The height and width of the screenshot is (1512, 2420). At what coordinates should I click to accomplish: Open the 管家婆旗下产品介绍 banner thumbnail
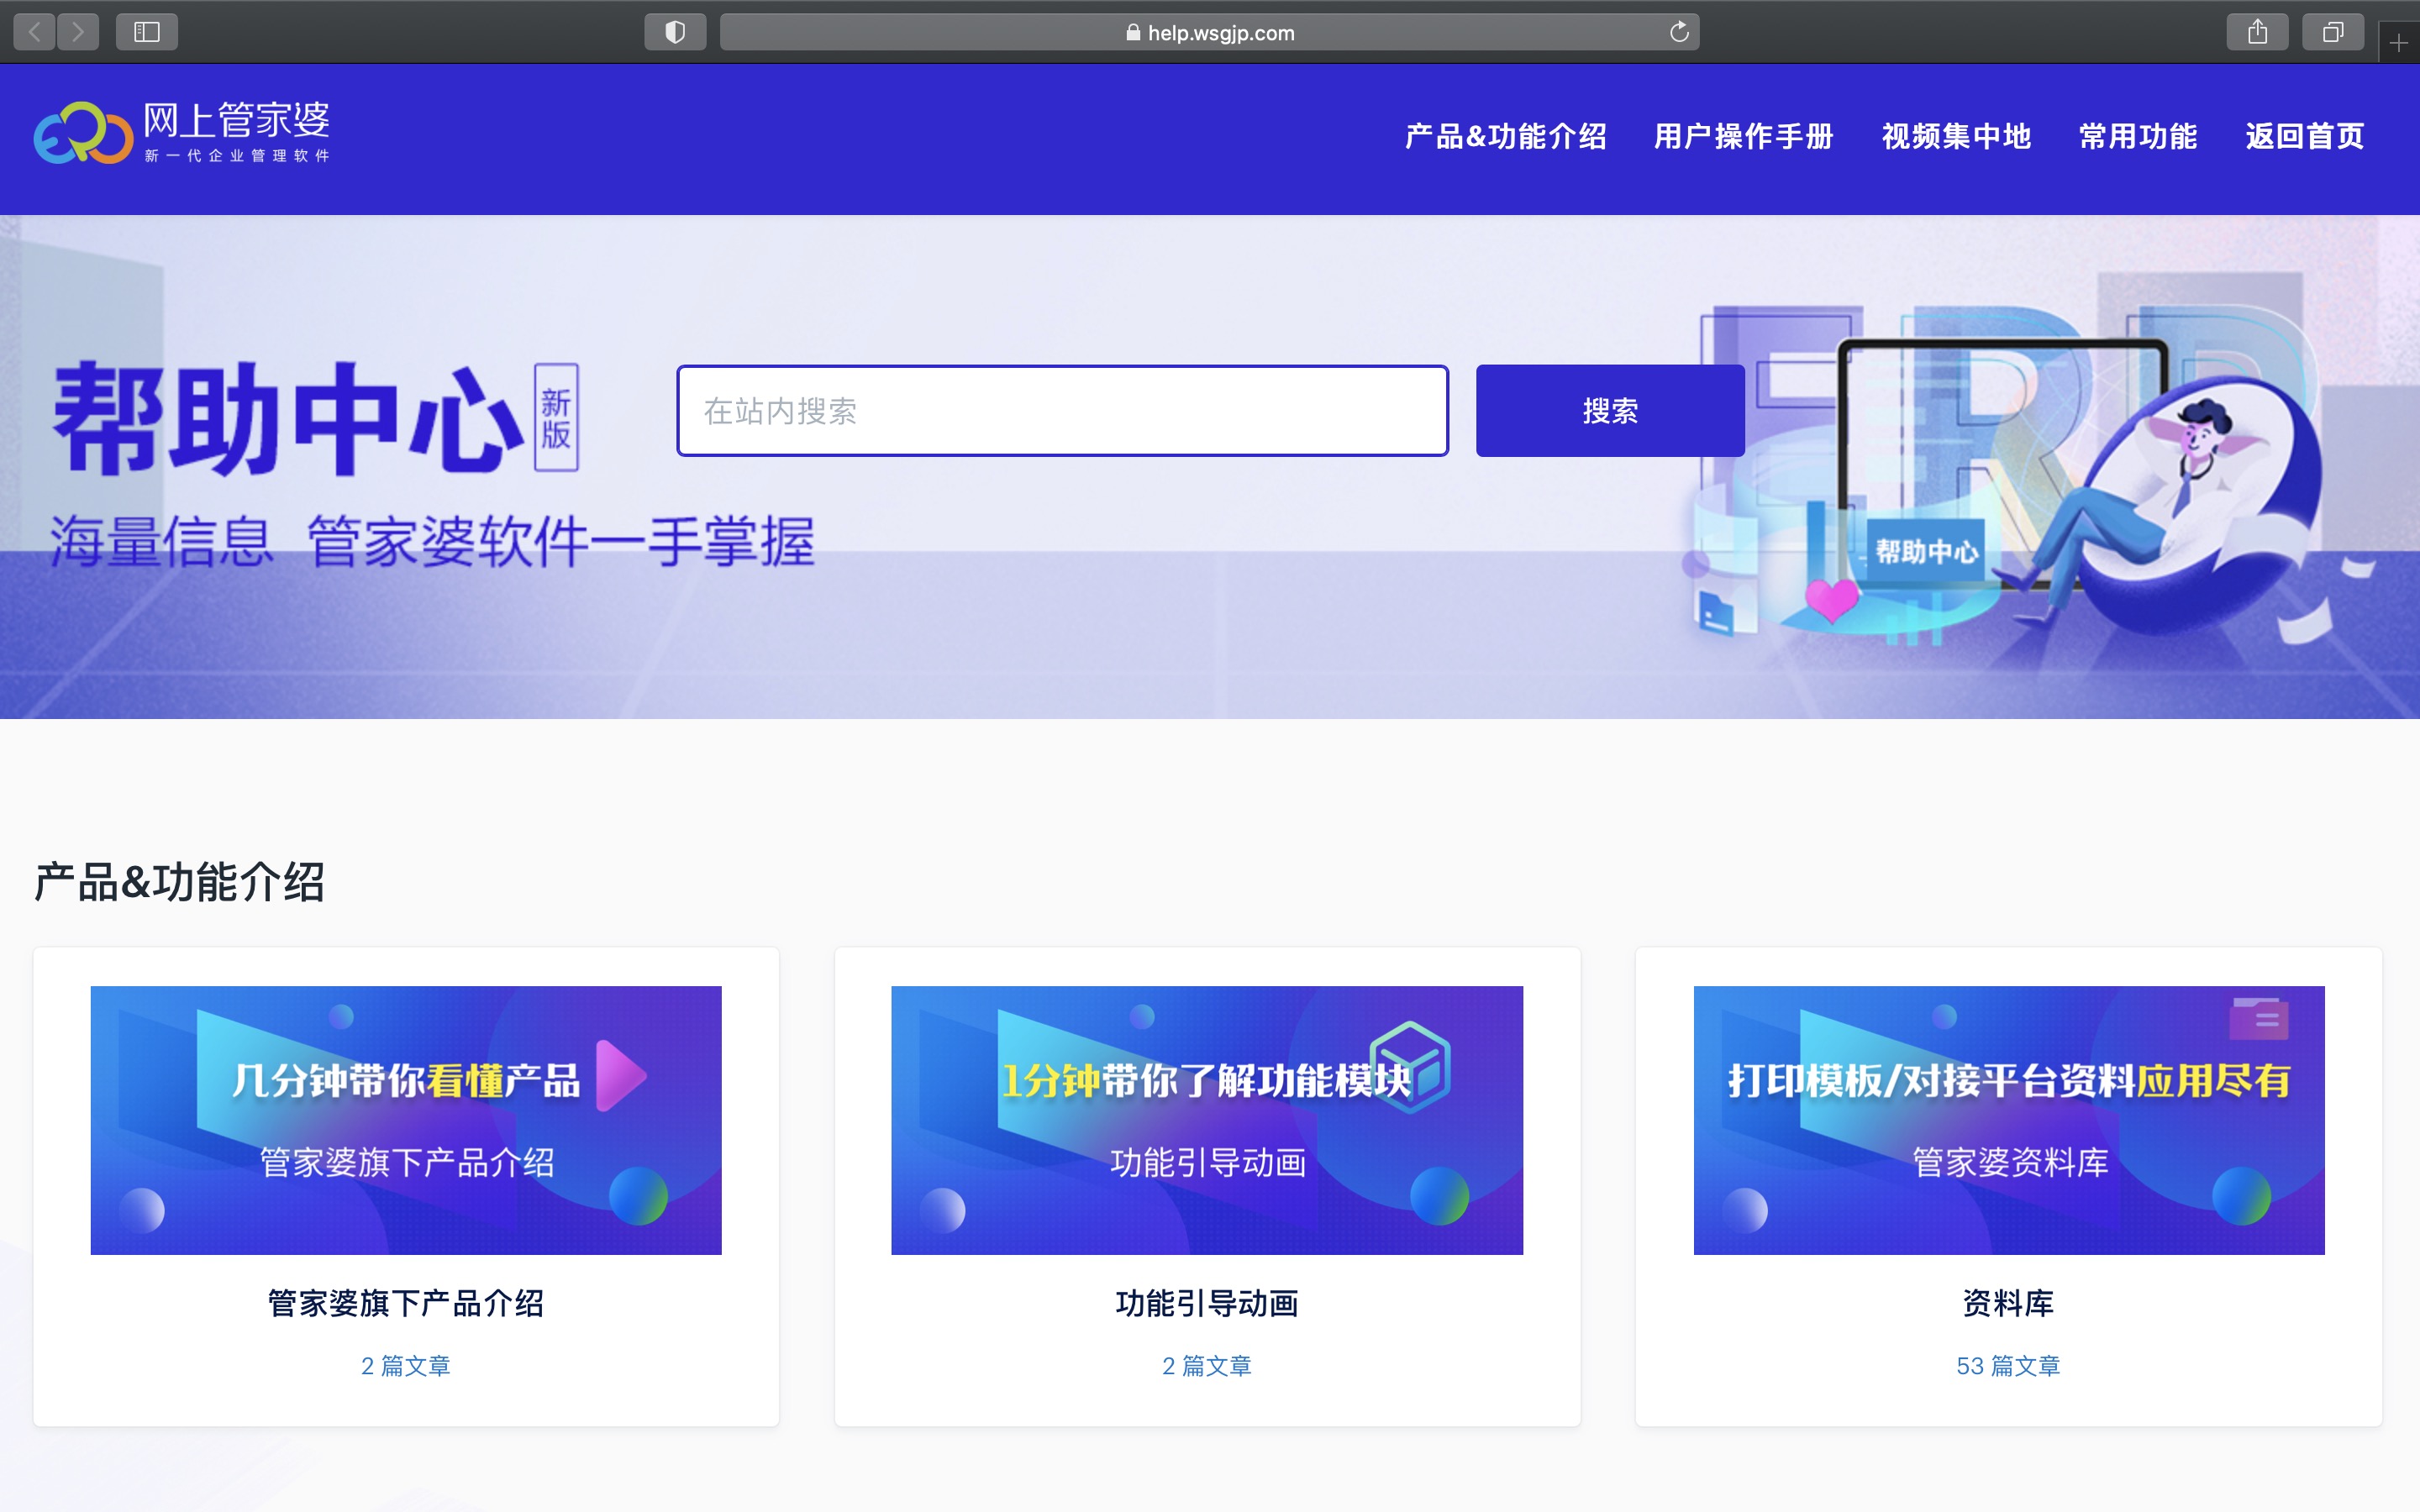click(406, 1120)
